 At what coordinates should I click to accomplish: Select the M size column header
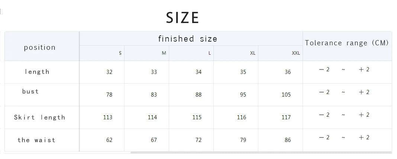pos(164,53)
